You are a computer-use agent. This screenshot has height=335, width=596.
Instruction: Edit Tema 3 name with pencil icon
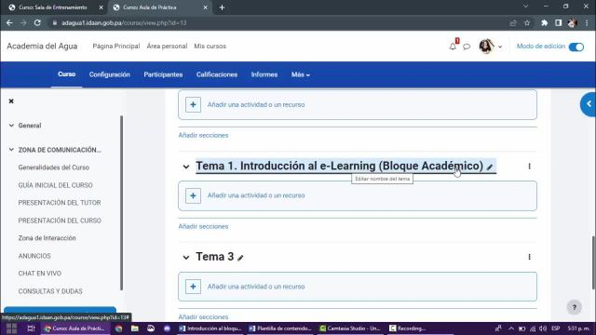(x=240, y=258)
